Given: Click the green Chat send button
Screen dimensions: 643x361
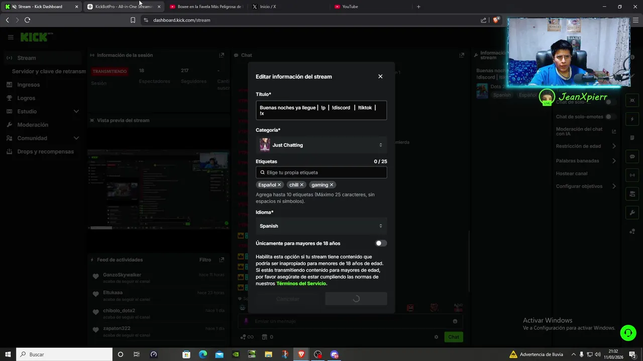Looking at the screenshot, I should pos(454,337).
